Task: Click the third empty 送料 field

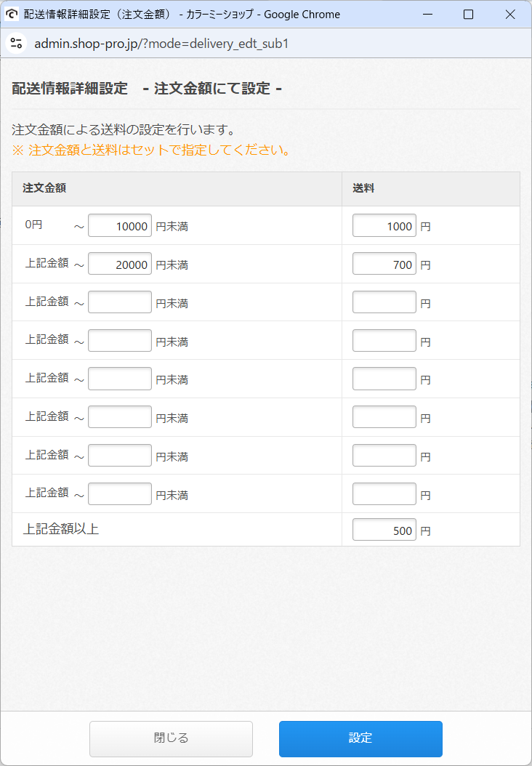Action: pyautogui.click(x=384, y=379)
